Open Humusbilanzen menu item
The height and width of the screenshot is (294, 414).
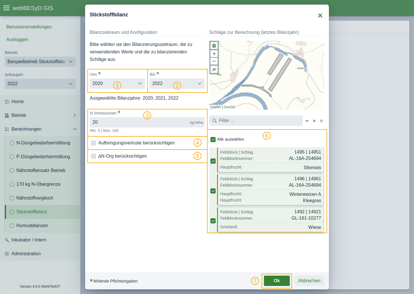point(43,226)
